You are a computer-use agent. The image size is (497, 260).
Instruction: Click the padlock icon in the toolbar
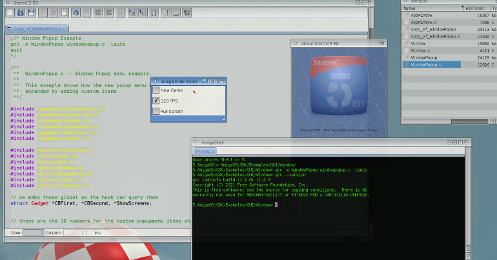pyautogui.click(x=121, y=13)
